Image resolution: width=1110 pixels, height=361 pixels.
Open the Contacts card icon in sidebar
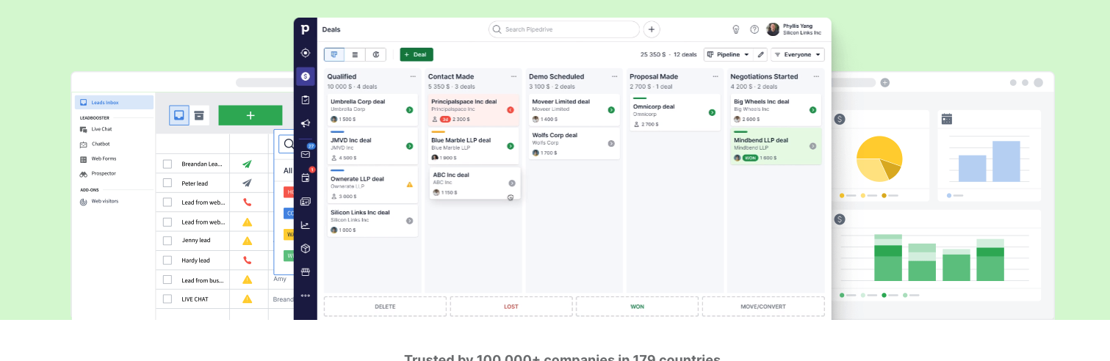coord(306,201)
